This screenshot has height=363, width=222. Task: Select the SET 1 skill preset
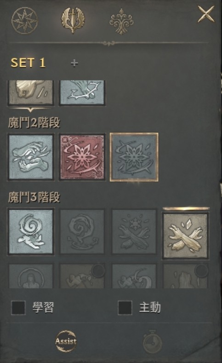(28, 63)
